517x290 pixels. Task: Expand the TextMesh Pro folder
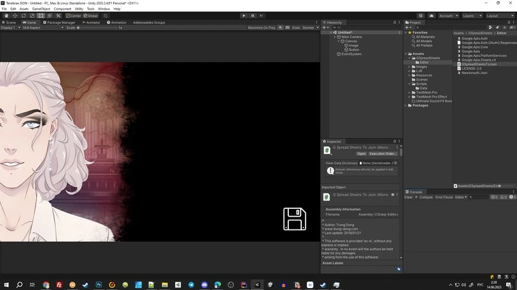pos(410,92)
